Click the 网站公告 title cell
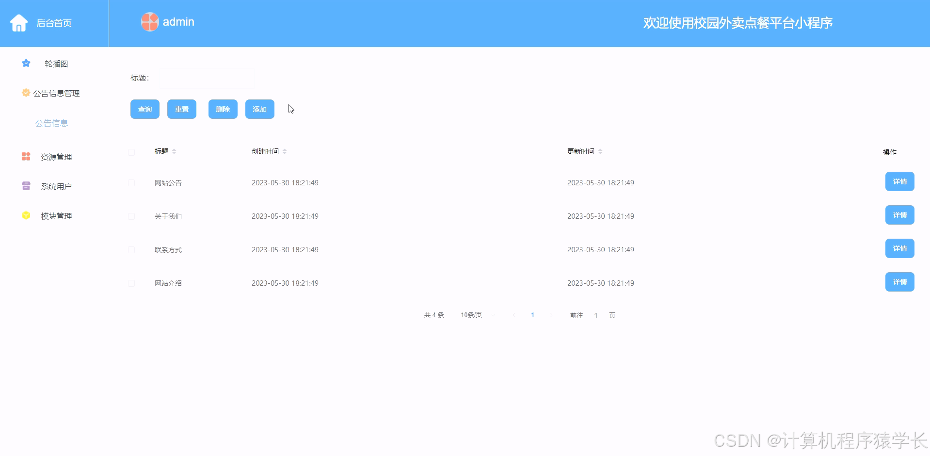This screenshot has width=930, height=456. coord(168,183)
